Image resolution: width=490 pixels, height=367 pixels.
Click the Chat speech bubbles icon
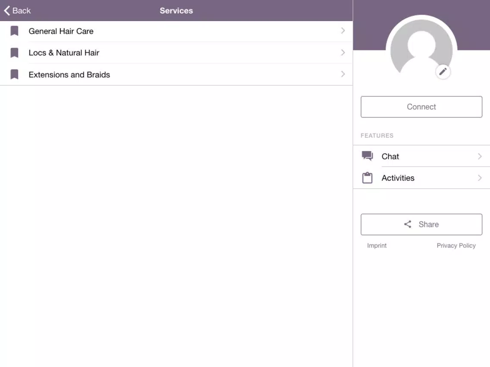pos(367,156)
